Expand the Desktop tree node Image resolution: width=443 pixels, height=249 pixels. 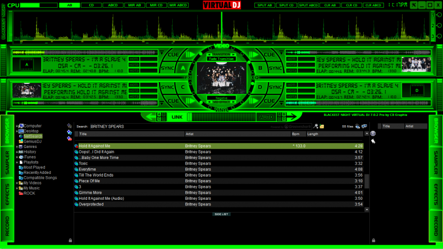point(17,131)
